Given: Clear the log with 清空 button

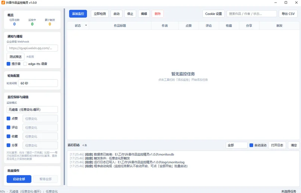Looking at the screenshot, I should click(294, 145).
